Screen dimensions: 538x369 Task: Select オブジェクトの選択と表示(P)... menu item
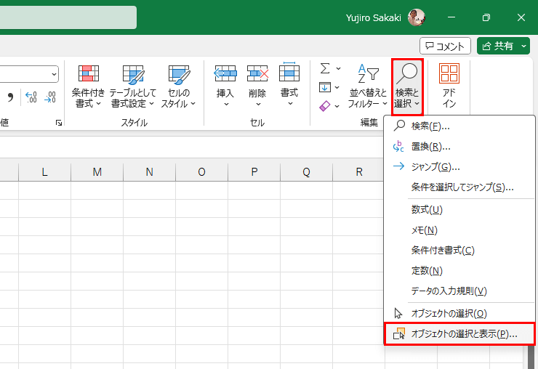coord(459,333)
